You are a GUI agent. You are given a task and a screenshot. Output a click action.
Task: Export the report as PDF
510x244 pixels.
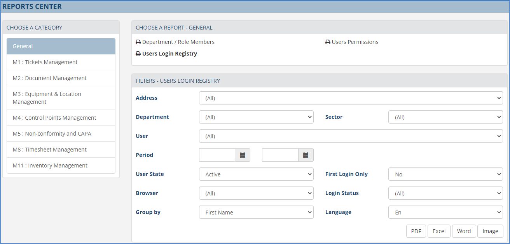tap(416, 231)
